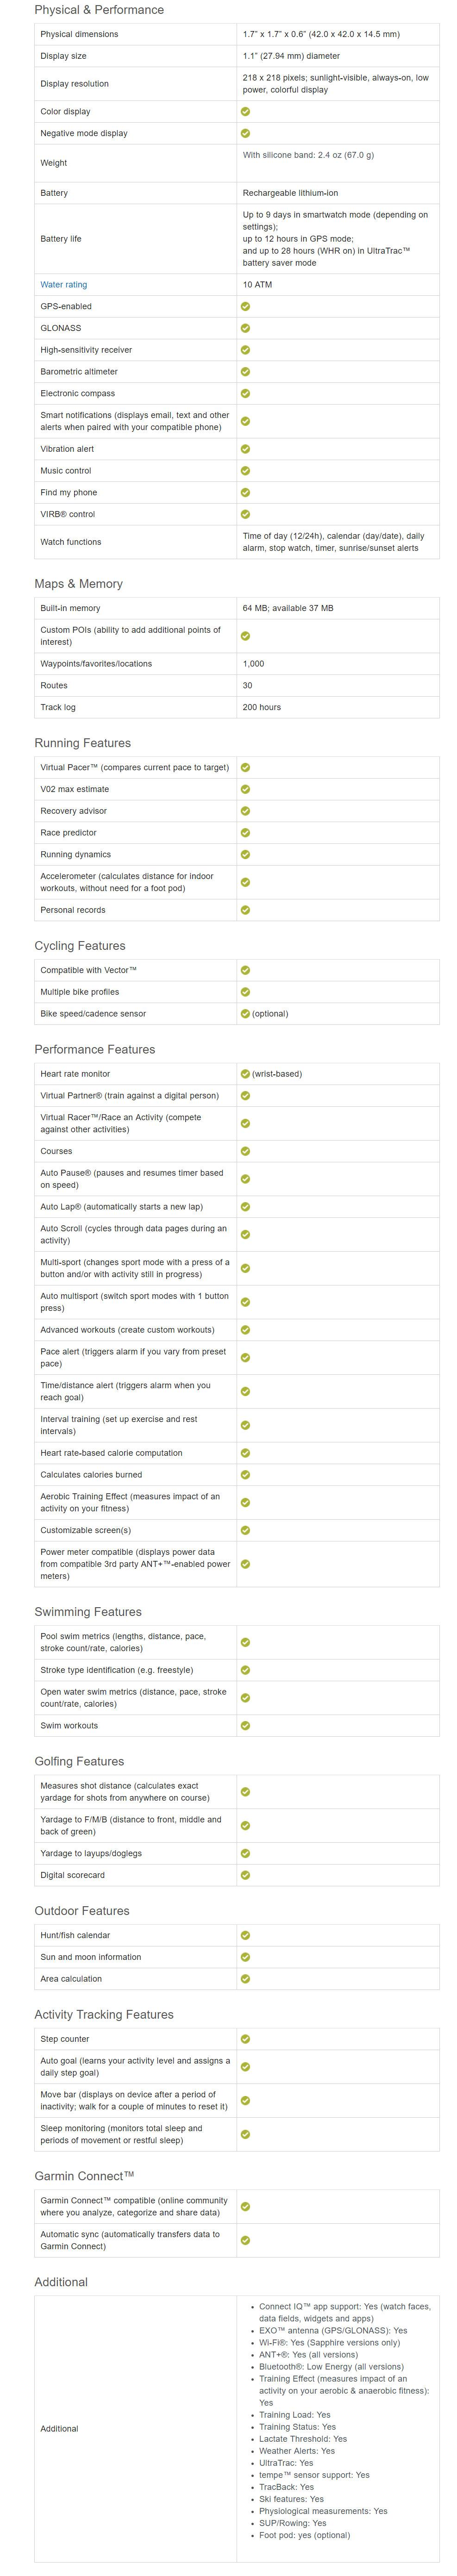Click the Bike speed/cadence sensor checkmark

pos(245,1013)
